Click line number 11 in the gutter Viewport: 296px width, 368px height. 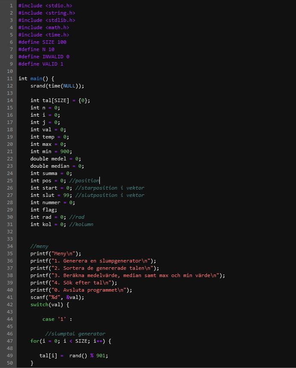(x=10, y=78)
